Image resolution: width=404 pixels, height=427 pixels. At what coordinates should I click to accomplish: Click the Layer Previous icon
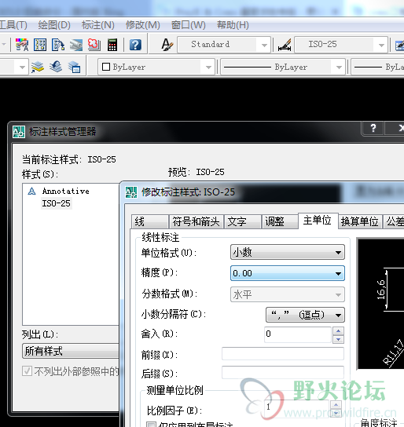pos(56,67)
